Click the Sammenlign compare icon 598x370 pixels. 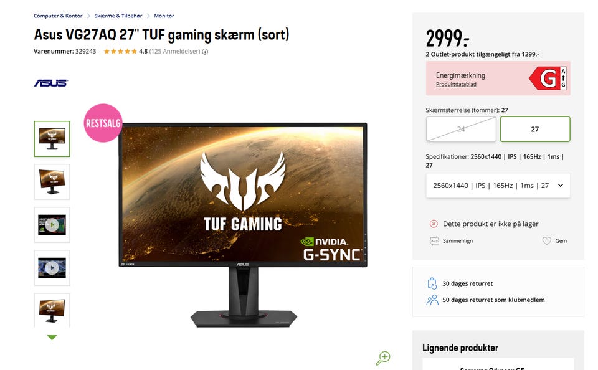click(x=434, y=240)
